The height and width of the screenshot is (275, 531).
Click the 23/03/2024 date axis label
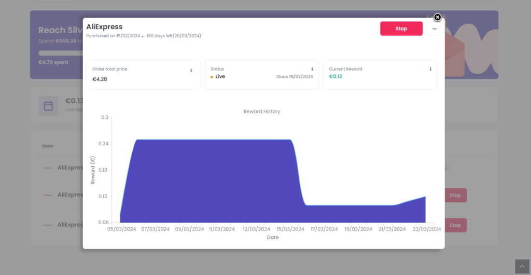pyautogui.click(x=426, y=229)
